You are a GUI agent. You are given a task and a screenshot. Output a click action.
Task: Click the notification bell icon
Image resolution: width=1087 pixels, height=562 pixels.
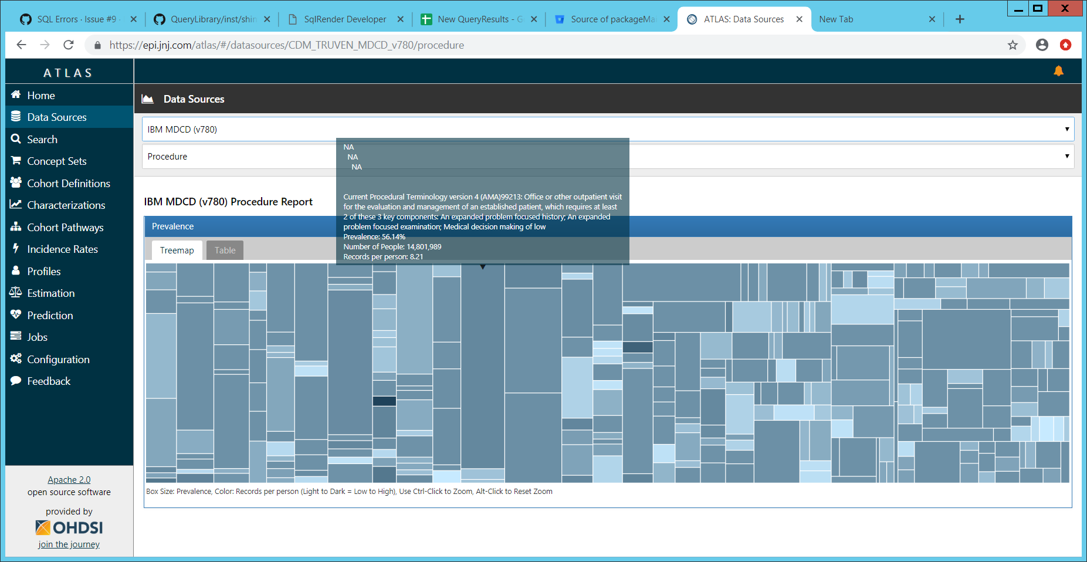click(x=1058, y=71)
